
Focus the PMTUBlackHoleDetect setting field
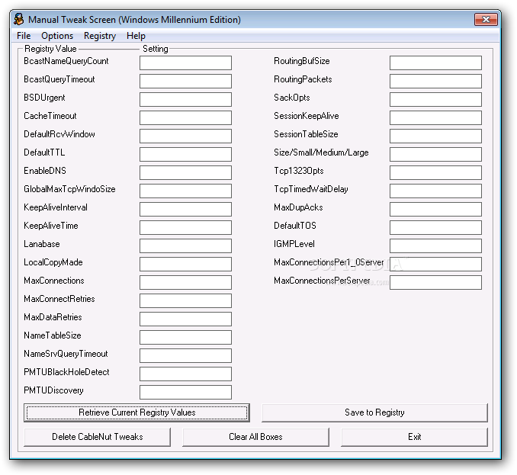[x=185, y=374]
